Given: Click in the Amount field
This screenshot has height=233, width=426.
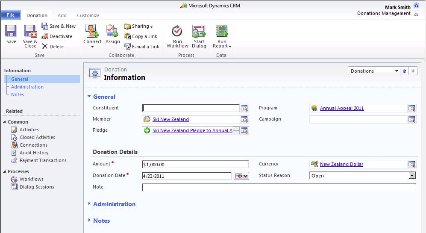Looking at the screenshot, I should pyautogui.click(x=195, y=165).
